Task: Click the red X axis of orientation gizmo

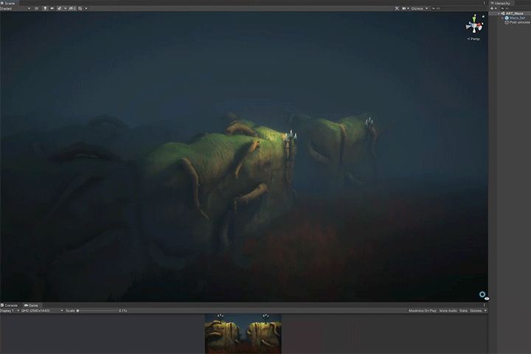Action: 479,24
